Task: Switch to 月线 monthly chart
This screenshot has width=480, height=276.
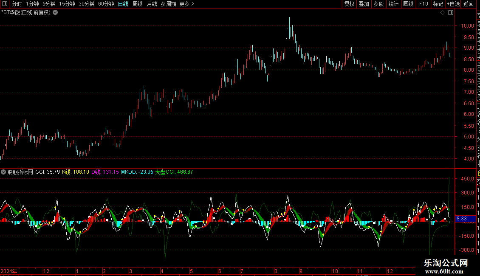Action: [152, 4]
